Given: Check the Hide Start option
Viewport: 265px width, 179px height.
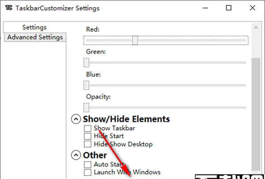Looking at the screenshot, I should (x=87, y=136).
